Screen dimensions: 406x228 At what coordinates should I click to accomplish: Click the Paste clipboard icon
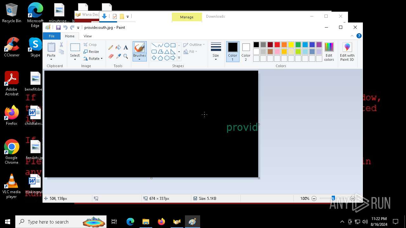[51, 47]
